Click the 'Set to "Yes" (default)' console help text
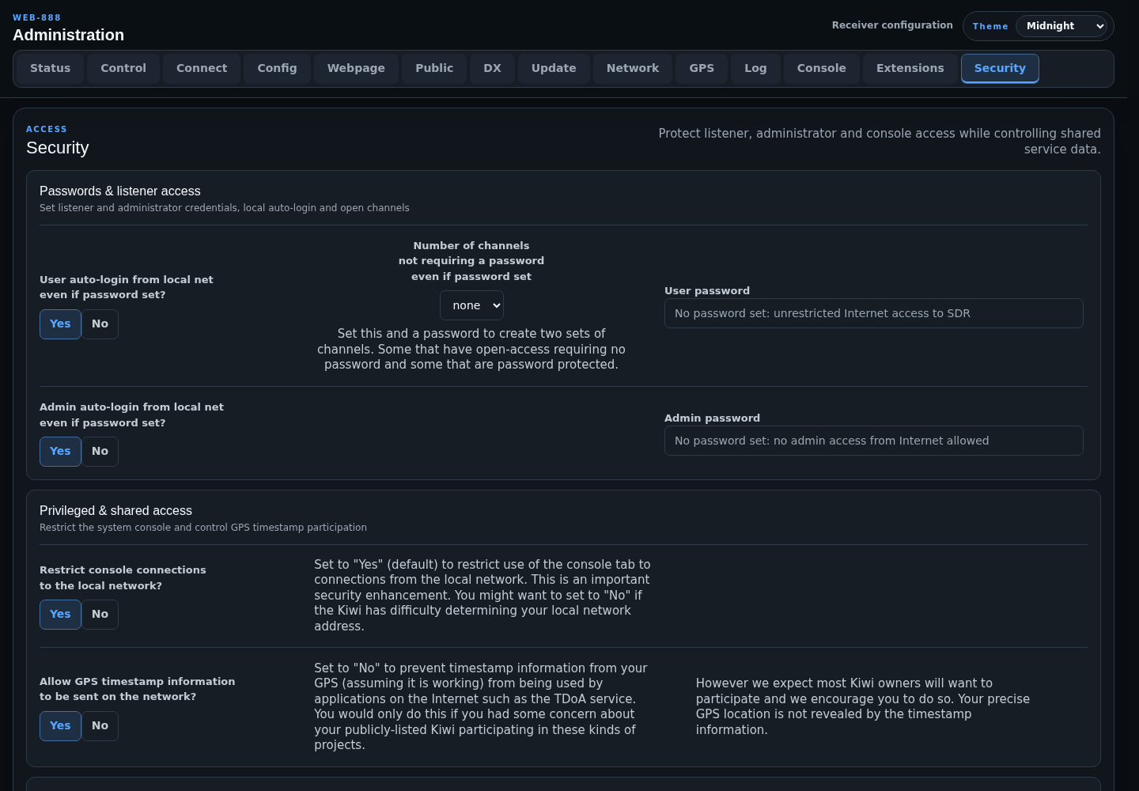This screenshot has height=791, width=1139. 482,595
